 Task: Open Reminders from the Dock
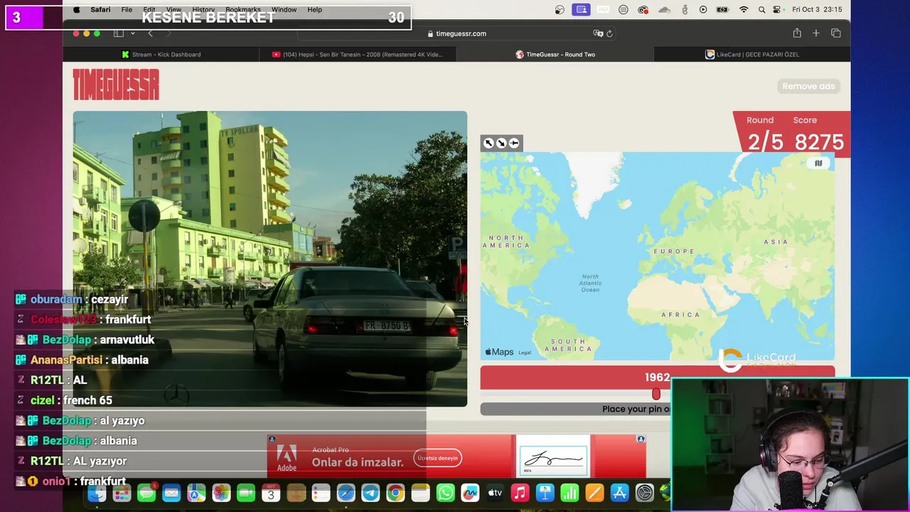pos(321,493)
